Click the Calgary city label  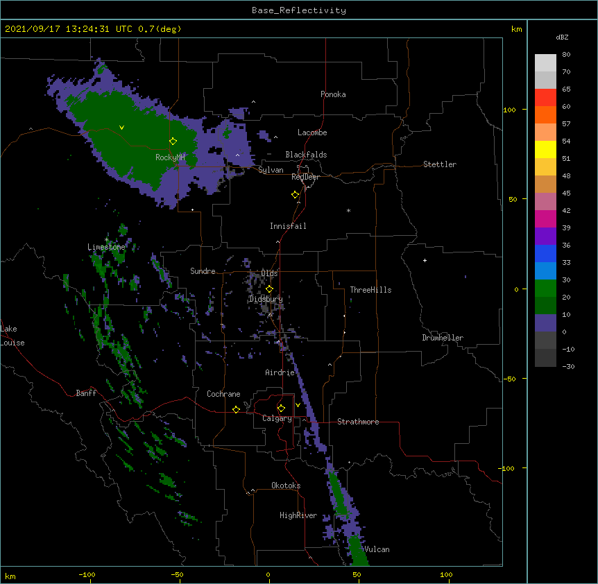pyautogui.click(x=277, y=418)
